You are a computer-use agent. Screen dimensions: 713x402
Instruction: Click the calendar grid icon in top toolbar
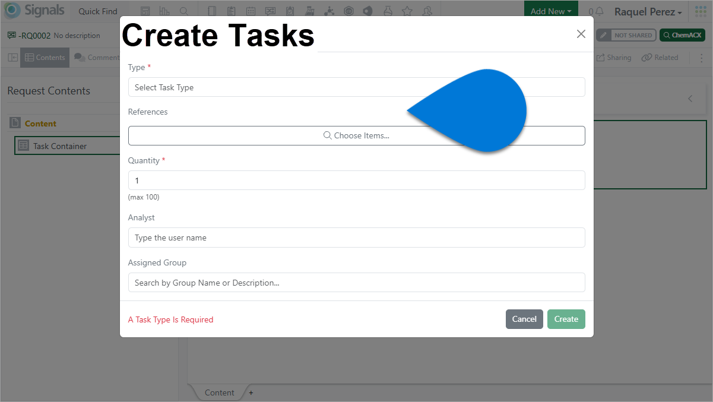pyautogui.click(x=251, y=11)
